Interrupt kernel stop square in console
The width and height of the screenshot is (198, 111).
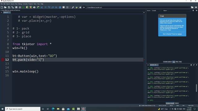coord(191,65)
